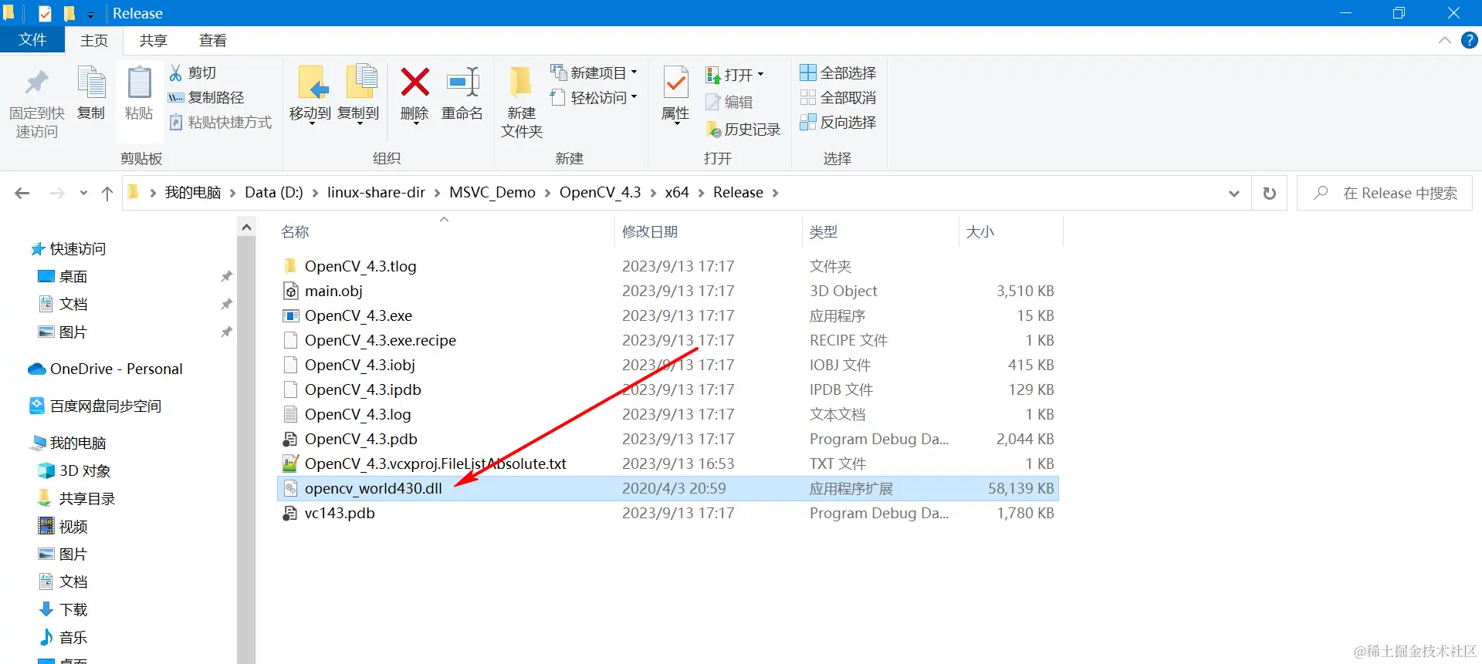The height and width of the screenshot is (664, 1482).
Task: Refresh the current folder
Action: click(1269, 193)
